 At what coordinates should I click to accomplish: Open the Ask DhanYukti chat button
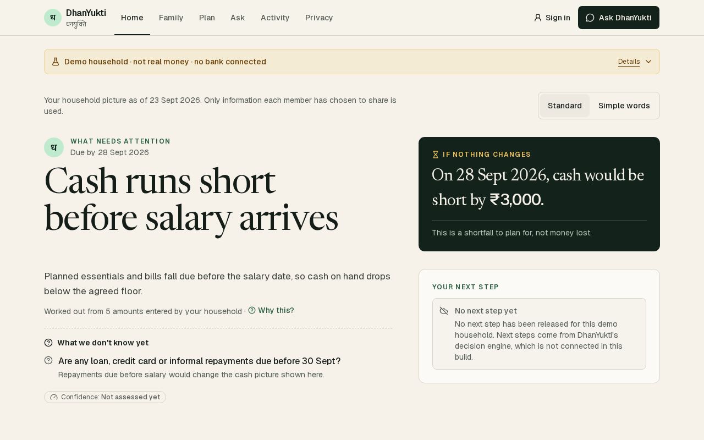tap(619, 18)
